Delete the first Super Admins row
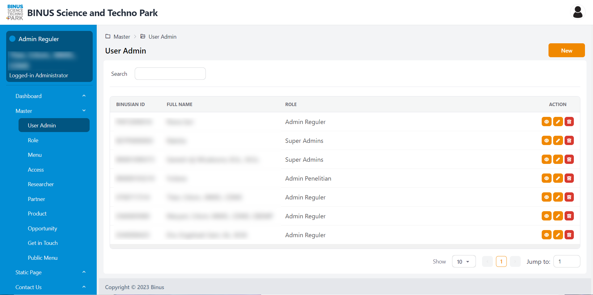593x295 pixels. 569,141
